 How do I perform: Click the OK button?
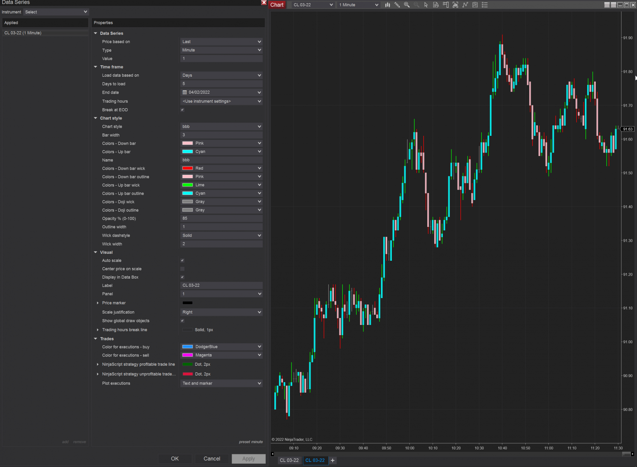pyautogui.click(x=175, y=459)
